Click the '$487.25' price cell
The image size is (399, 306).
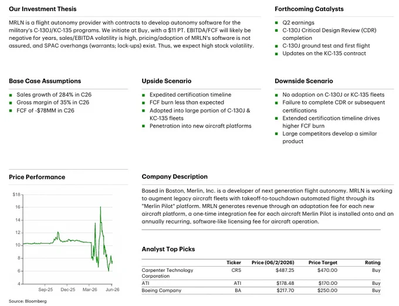[285, 270]
